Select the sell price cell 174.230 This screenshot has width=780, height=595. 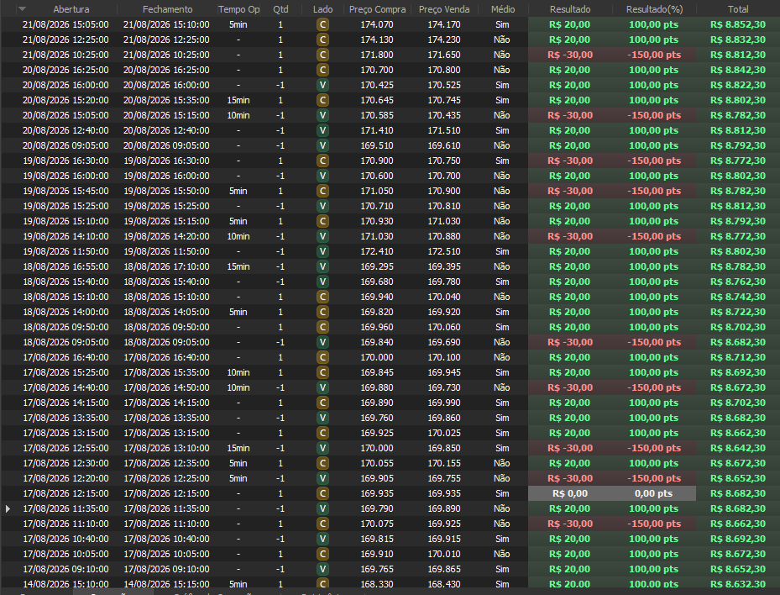(x=444, y=39)
